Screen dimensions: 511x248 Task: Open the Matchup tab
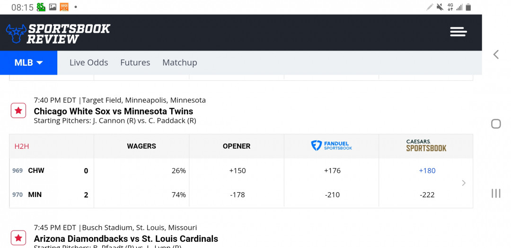[180, 62]
